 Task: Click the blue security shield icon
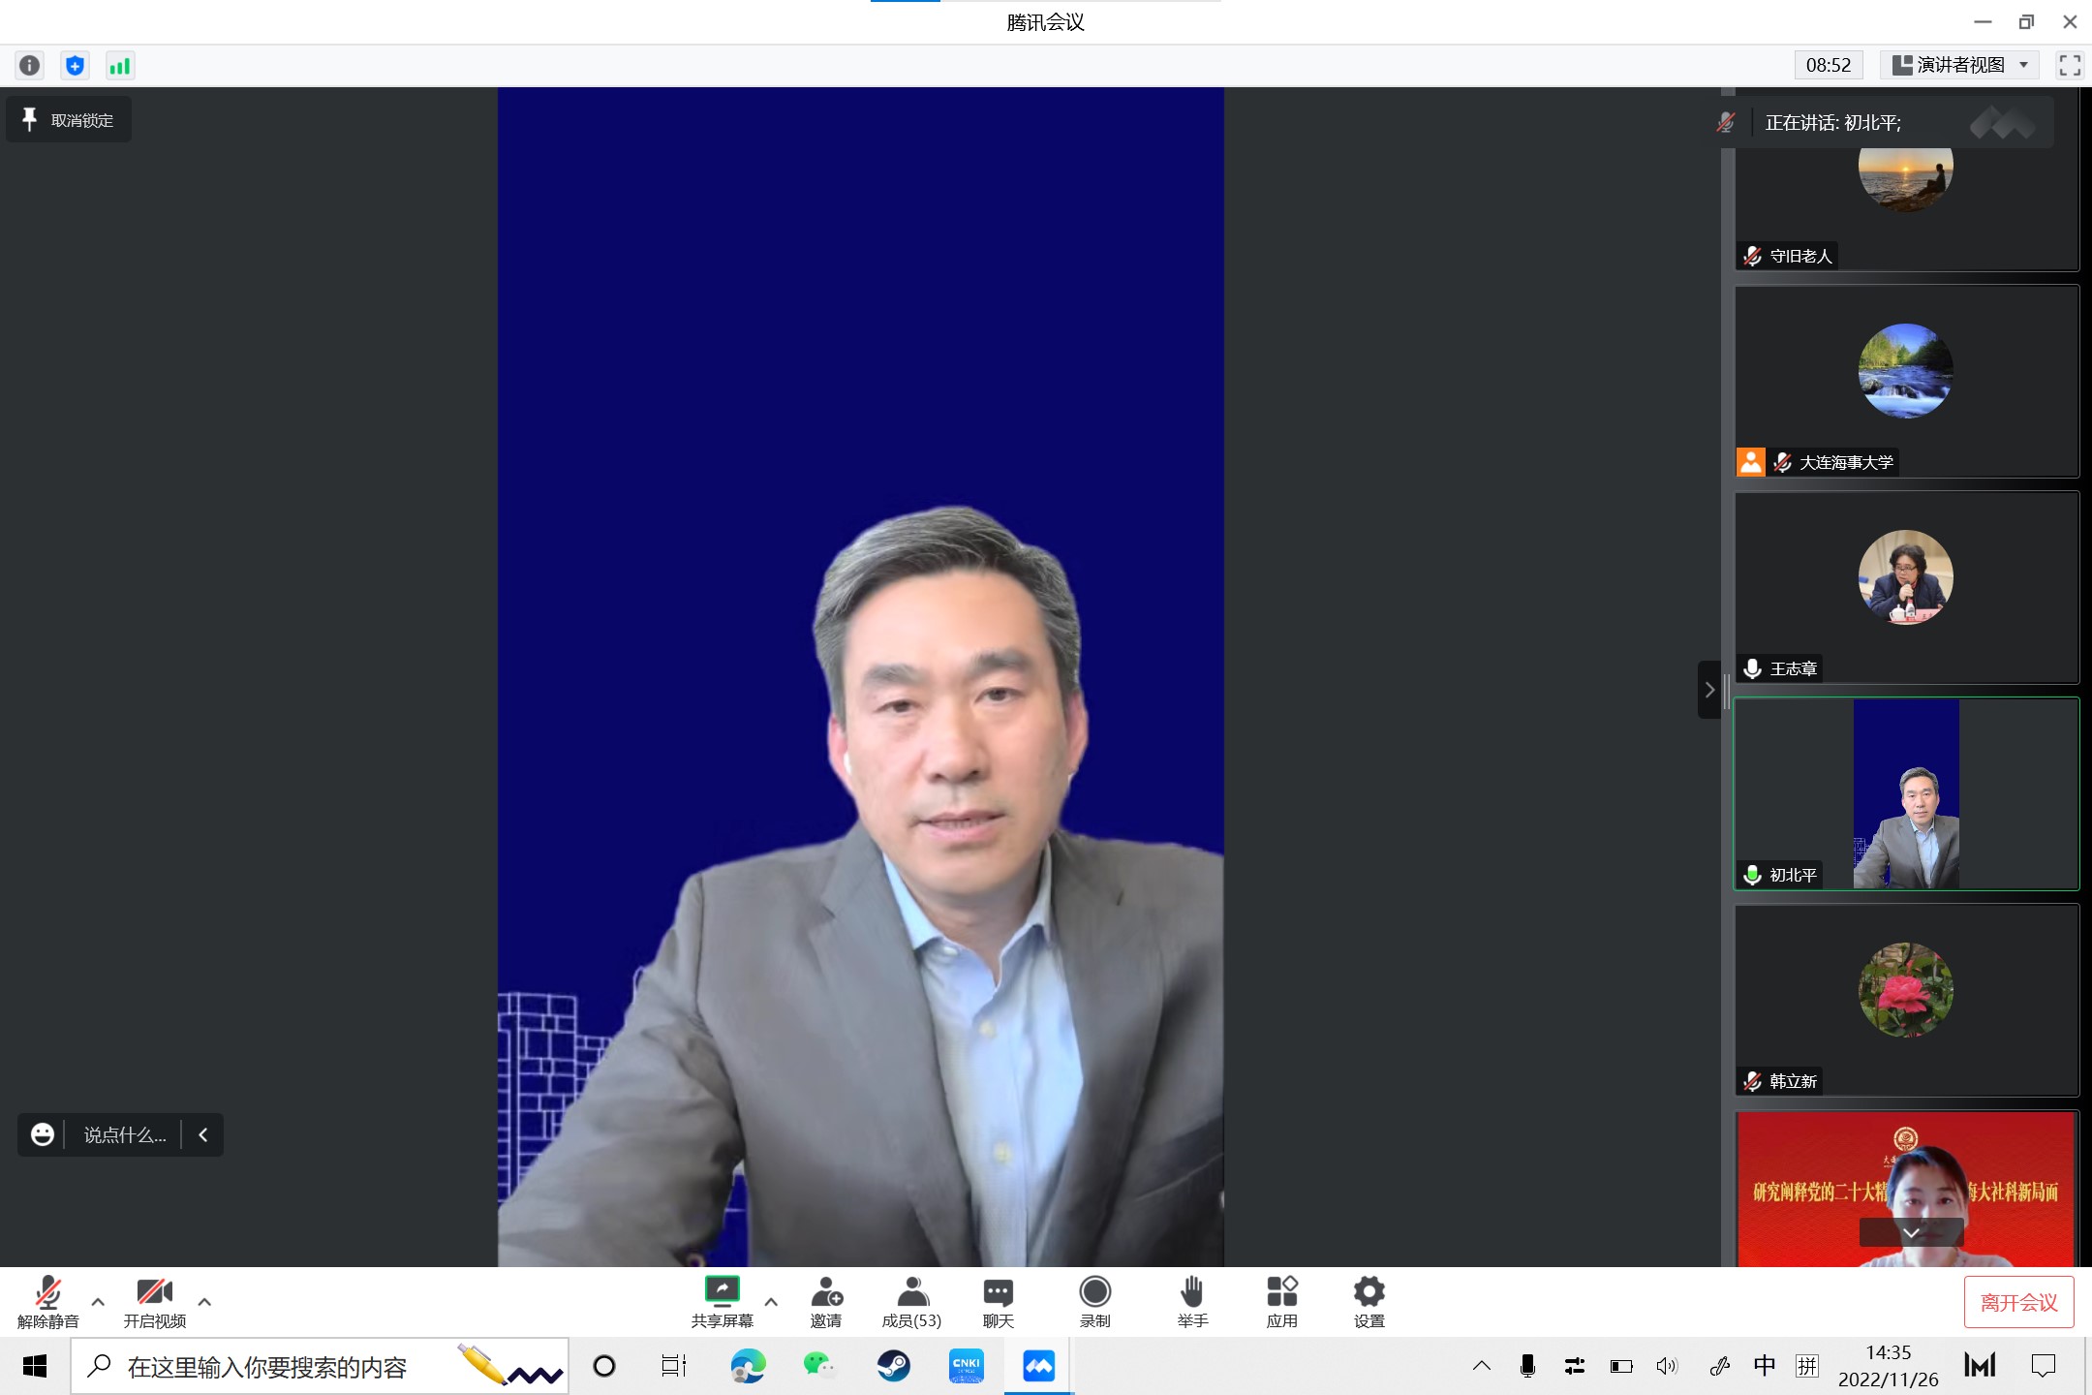click(x=75, y=65)
